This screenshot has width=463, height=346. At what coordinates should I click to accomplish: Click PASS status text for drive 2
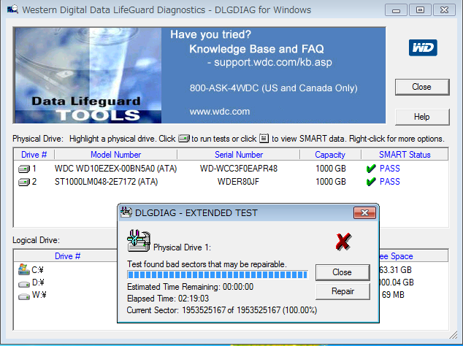(390, 181)
